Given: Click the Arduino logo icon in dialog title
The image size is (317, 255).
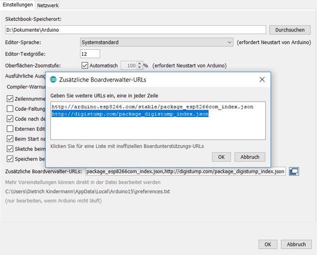Looking at the screenshot, I should coord(53,79).
